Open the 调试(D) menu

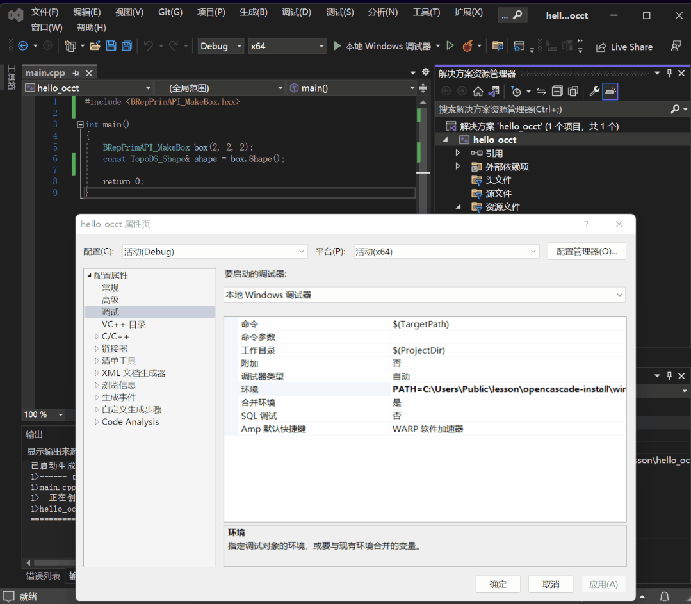(296, 11)
